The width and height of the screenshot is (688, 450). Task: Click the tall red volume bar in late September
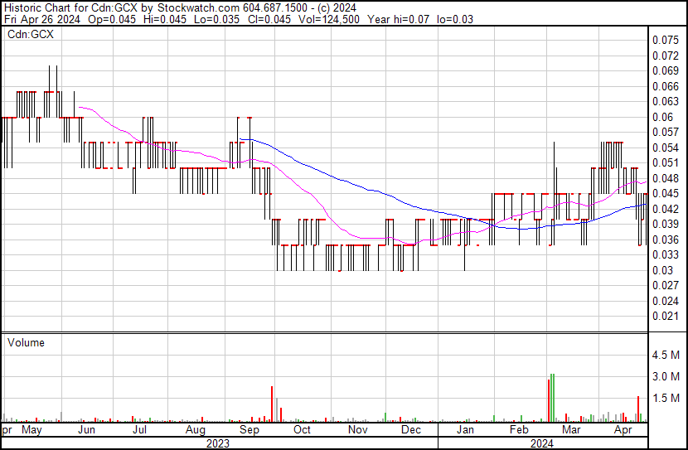click(271, 404)
